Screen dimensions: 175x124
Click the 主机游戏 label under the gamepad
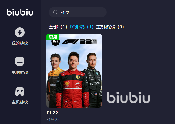point(20,102)
